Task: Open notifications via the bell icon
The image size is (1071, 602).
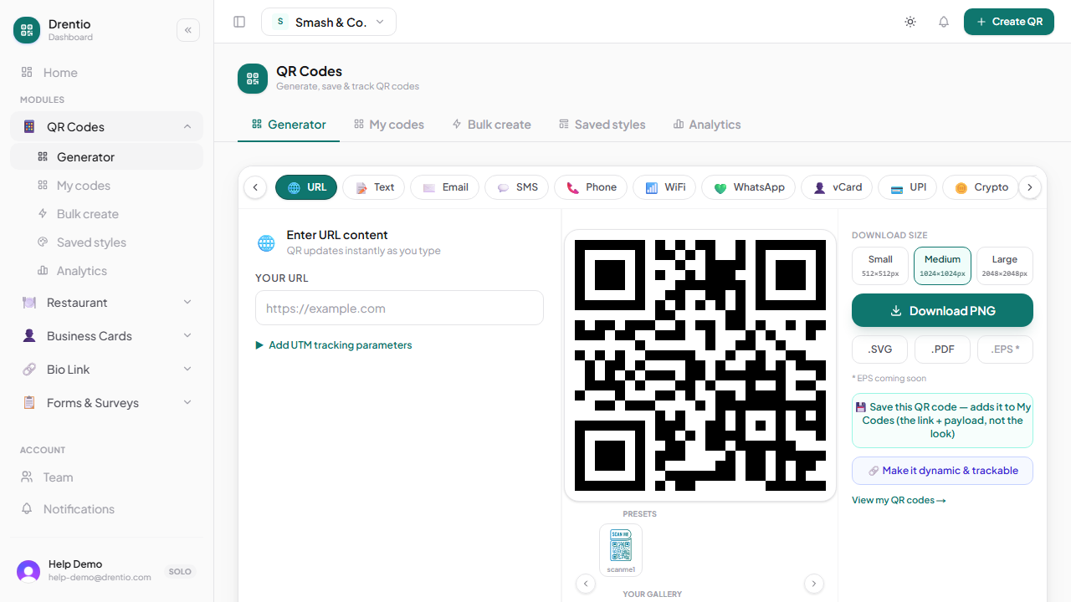Action: tap(944, 22)
